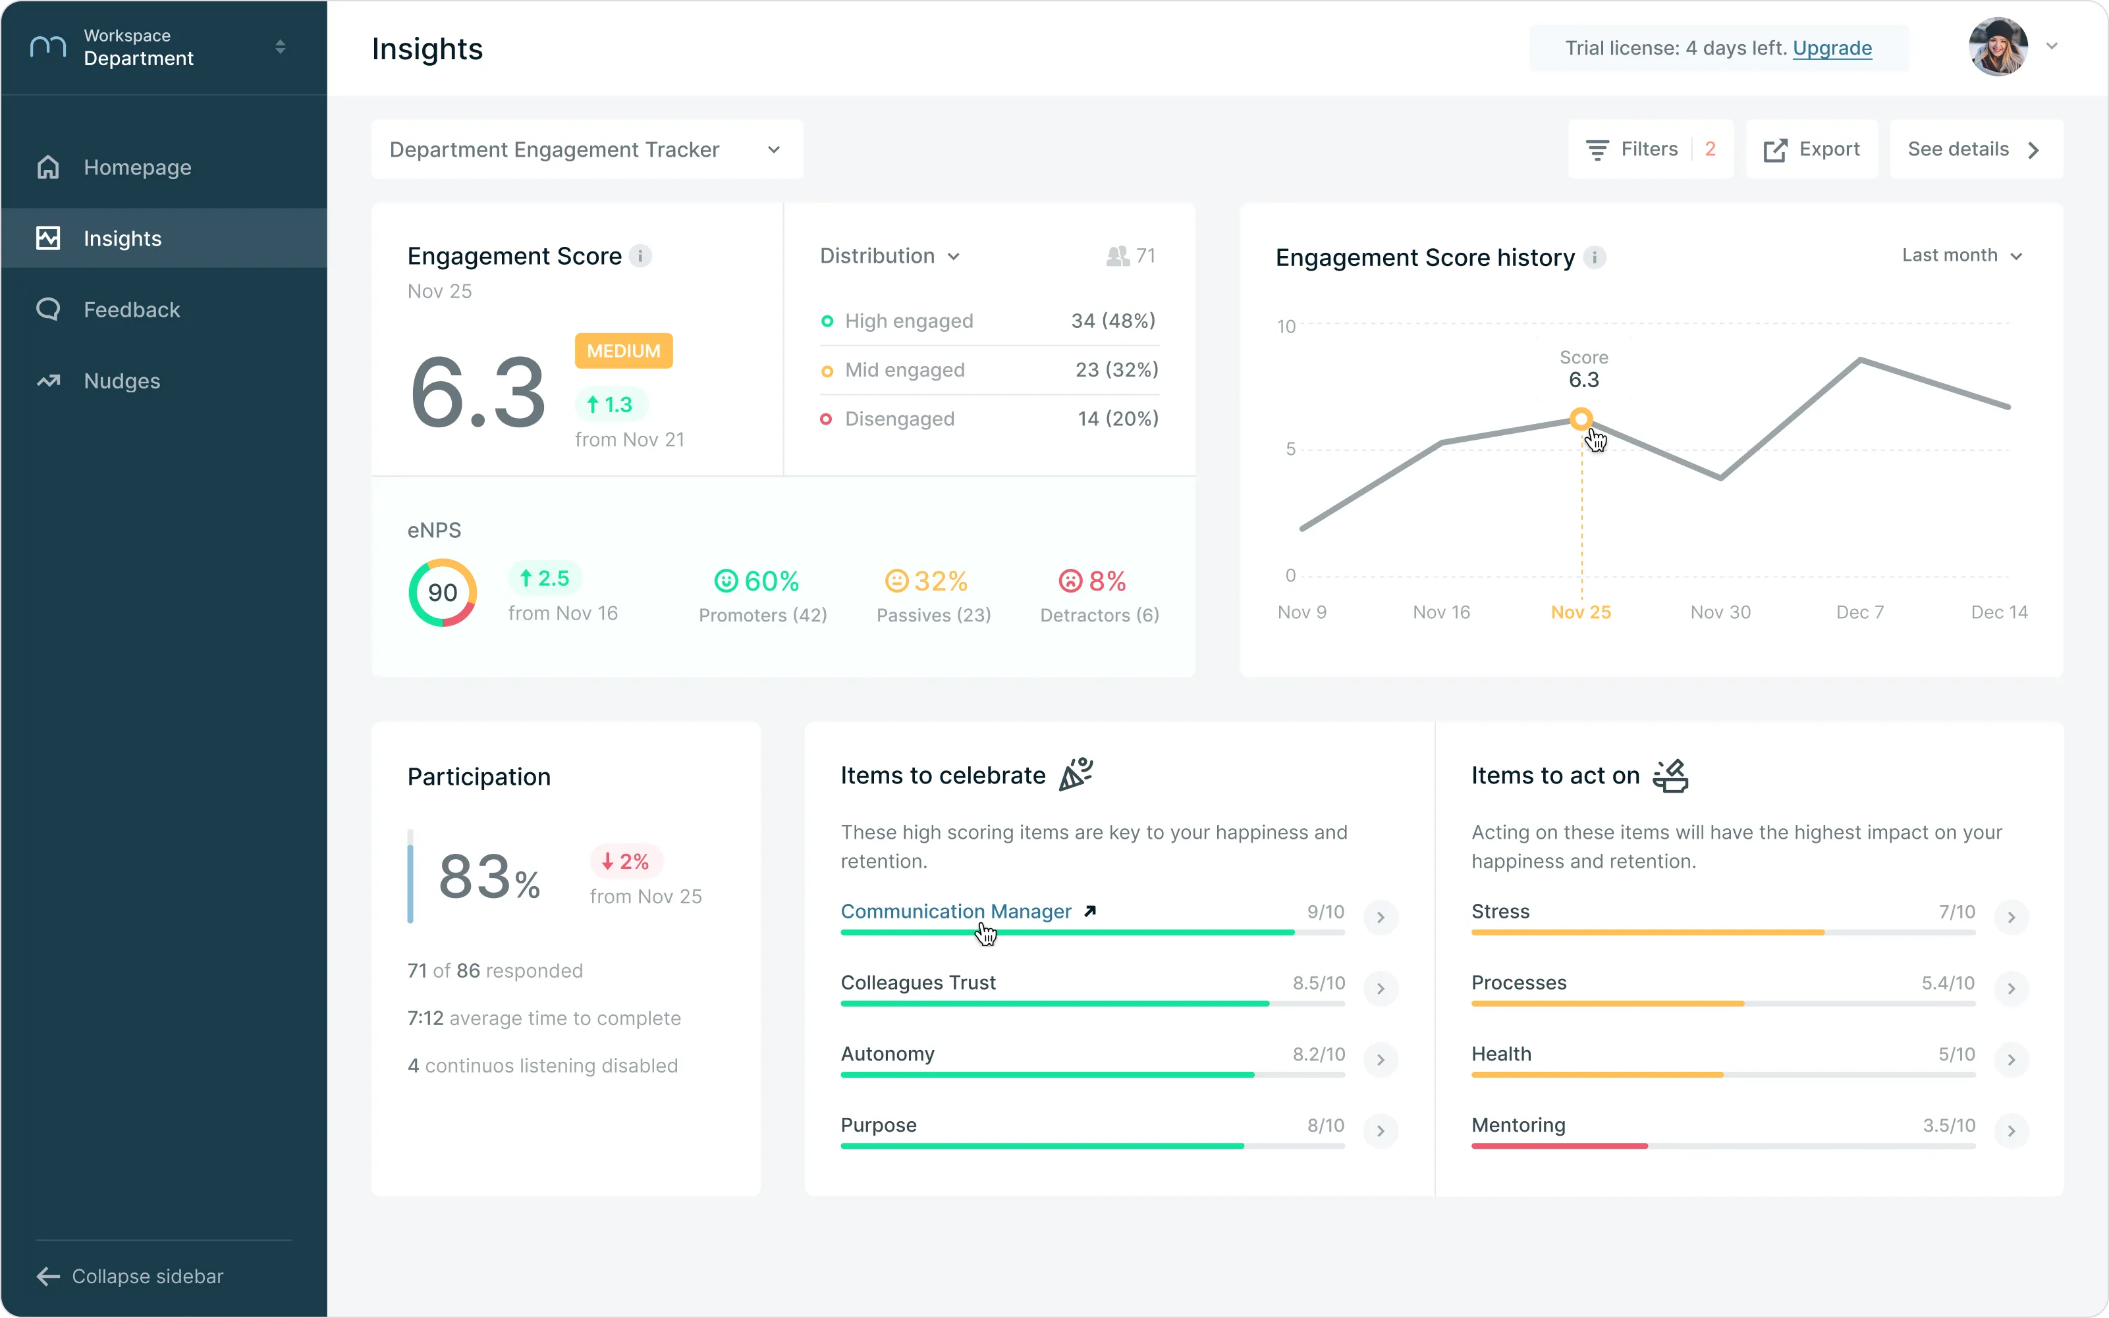
Task: Open the user profile avatar
Action: click(1998, 47)
